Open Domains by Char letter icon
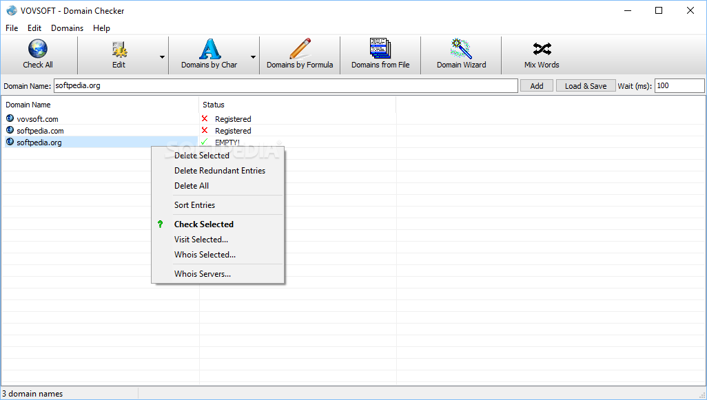This screenshot has width=707, height=400. pyautogui.click(x=209, y=49)
